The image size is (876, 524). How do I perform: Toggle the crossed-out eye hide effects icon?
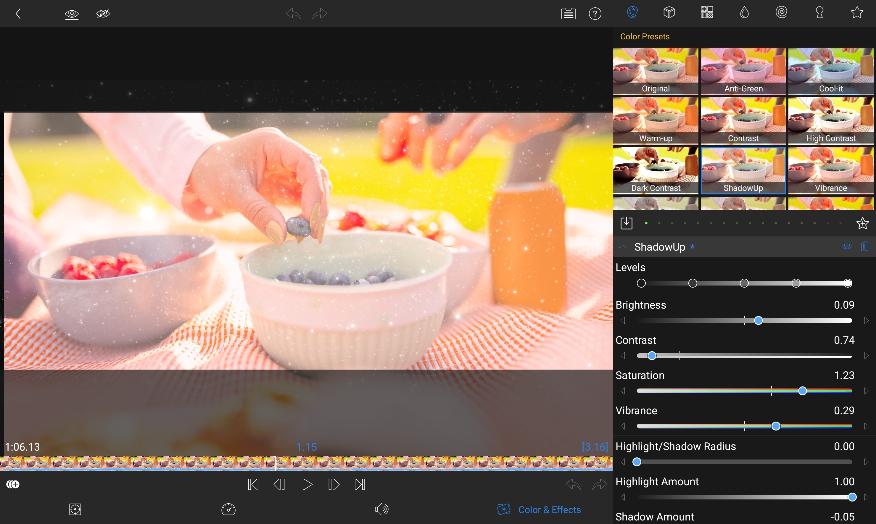[103, 14]
